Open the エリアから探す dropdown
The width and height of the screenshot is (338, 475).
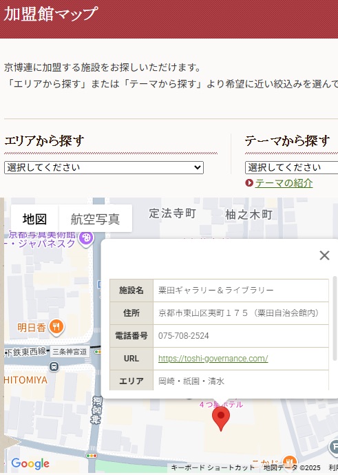pyautogui.click(x=104, y=167)
